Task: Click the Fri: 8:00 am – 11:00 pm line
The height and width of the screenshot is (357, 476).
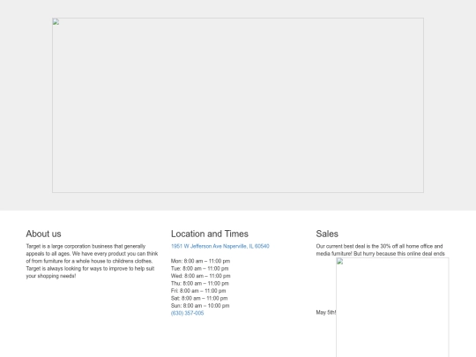Action: coord(198,291)
